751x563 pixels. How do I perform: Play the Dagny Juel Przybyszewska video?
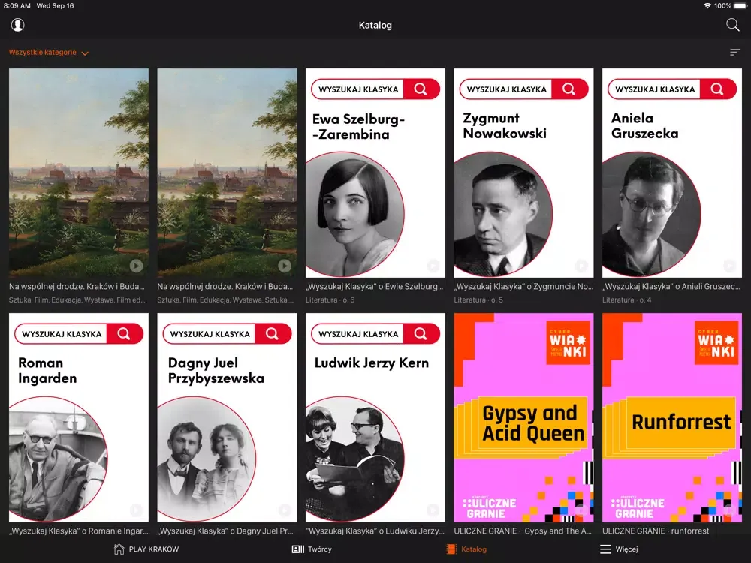285,510
